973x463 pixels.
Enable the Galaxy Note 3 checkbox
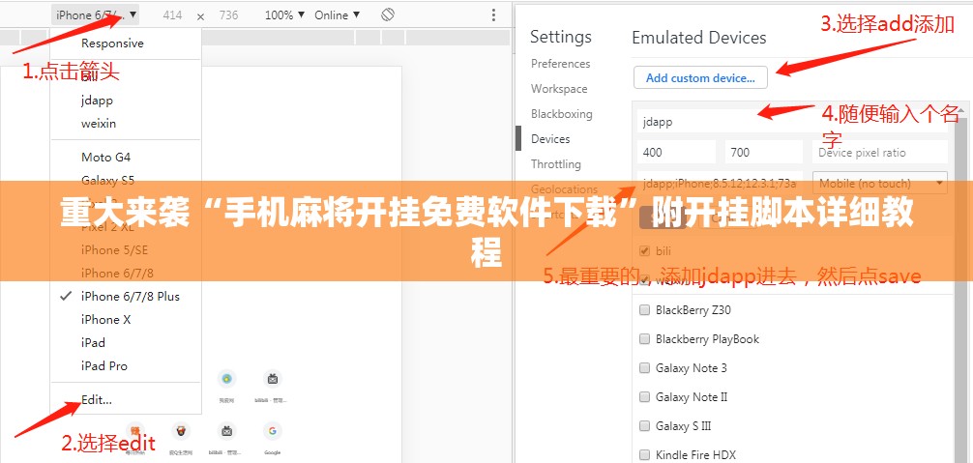pyautogui.click(x=645, y=368)
